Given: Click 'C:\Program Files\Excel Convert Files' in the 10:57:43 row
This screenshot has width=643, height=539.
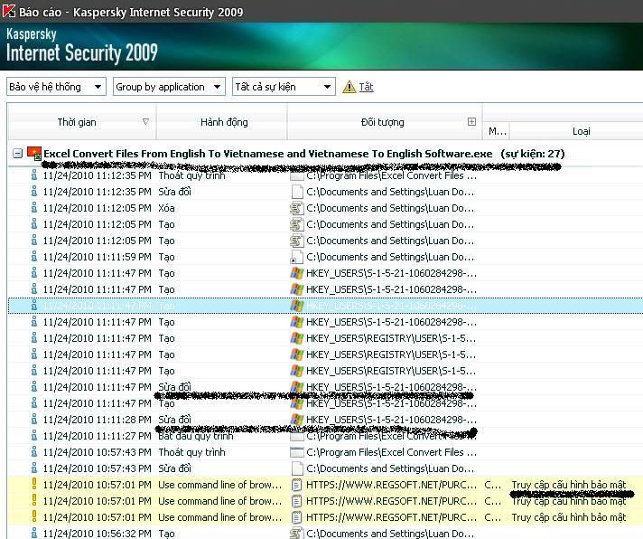Looking at the screenshot, I should click(x=391, y=452).
